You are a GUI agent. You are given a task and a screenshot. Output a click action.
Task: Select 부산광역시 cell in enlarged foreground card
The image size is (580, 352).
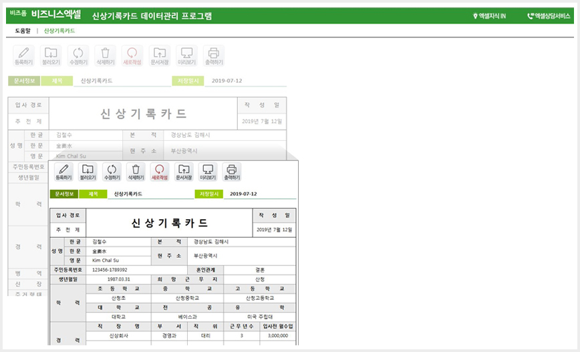tap(243, 256)
